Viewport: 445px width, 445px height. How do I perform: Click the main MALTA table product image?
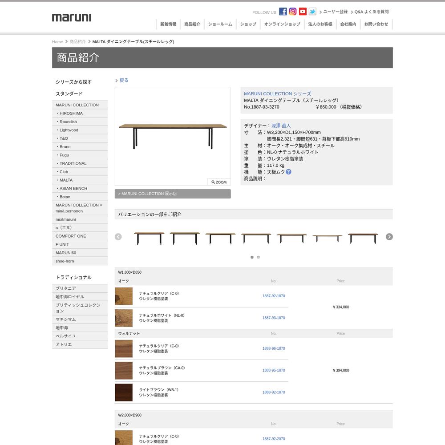(173, 136)
